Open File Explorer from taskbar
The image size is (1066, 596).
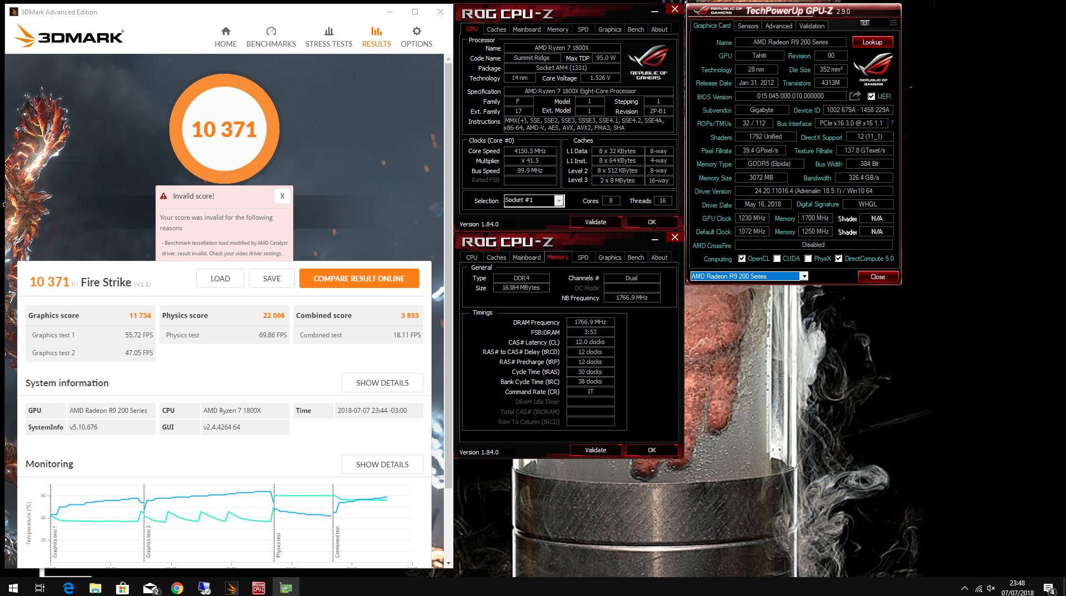[96, 588]
